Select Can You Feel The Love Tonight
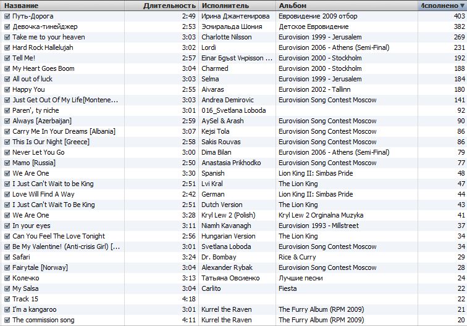 click(x=59, y=236)
